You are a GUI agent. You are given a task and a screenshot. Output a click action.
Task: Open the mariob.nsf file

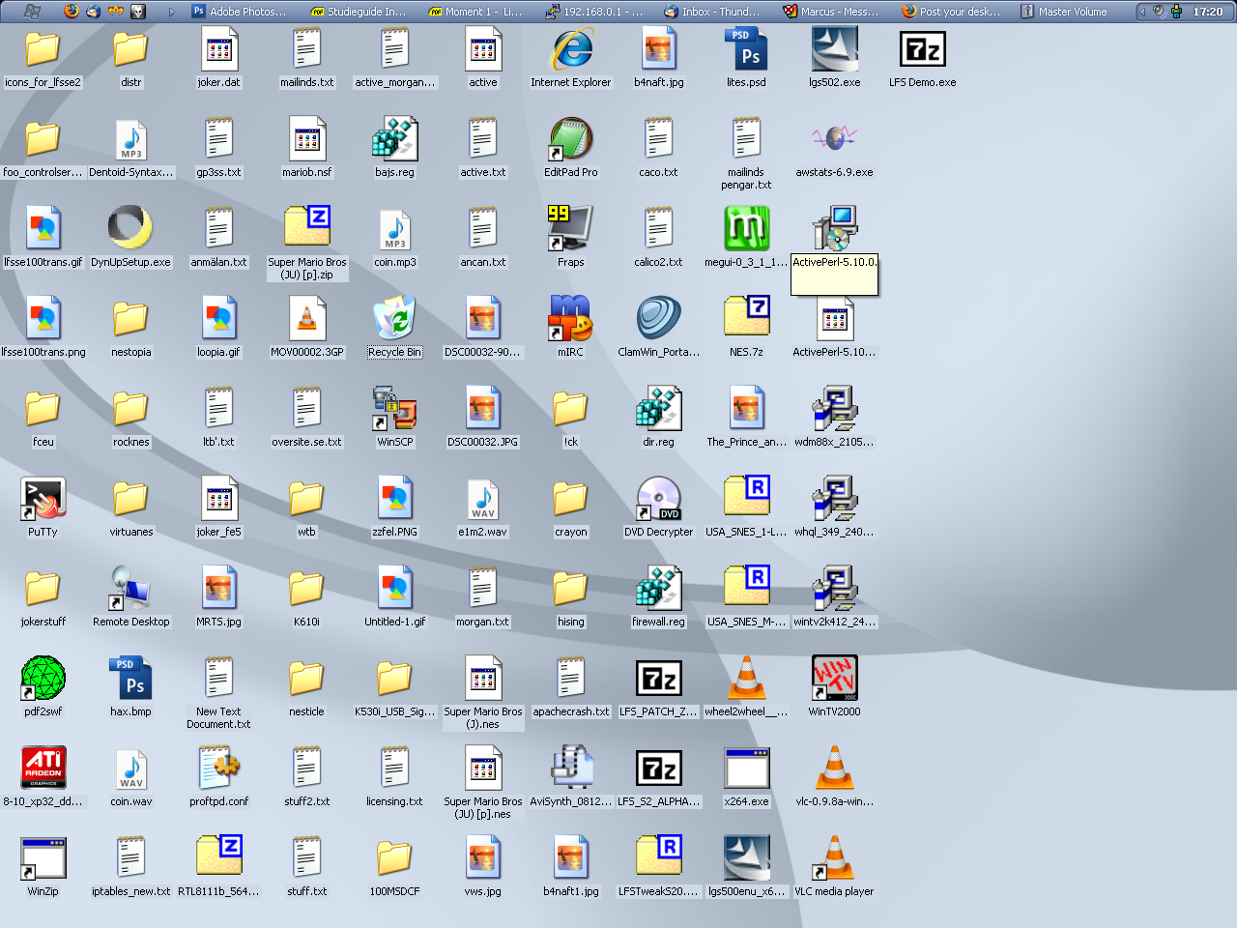coord(306,139)
